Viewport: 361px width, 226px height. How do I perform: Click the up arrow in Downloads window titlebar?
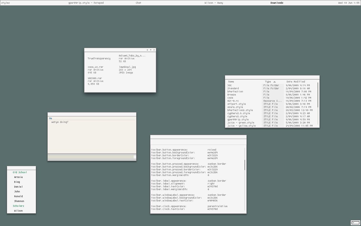tap(151, 50)
